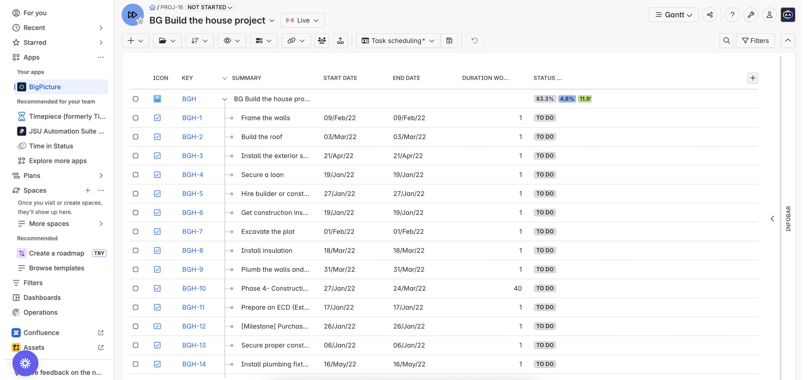Collapse the BGH project row chevron

225,99
